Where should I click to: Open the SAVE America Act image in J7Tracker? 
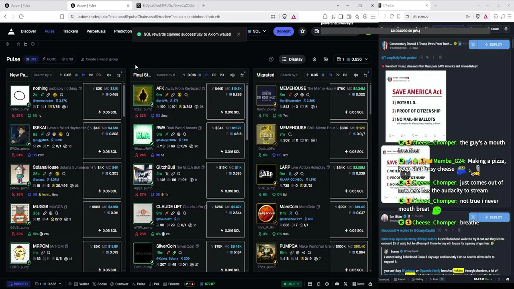click(416, 106)
